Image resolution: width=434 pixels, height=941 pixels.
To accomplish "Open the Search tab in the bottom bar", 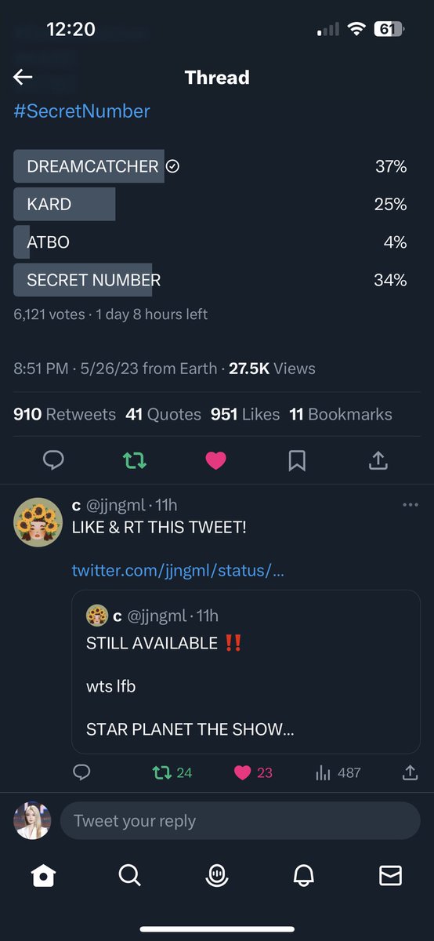I will tap(130, 875).
